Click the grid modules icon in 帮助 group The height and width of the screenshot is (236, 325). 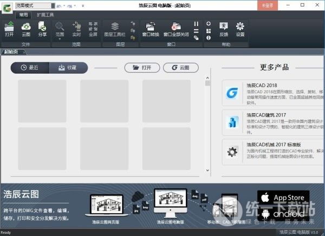[x=209, y=31]
